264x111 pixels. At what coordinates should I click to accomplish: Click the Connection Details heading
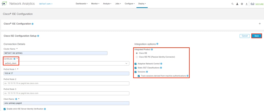coord(14,44)
